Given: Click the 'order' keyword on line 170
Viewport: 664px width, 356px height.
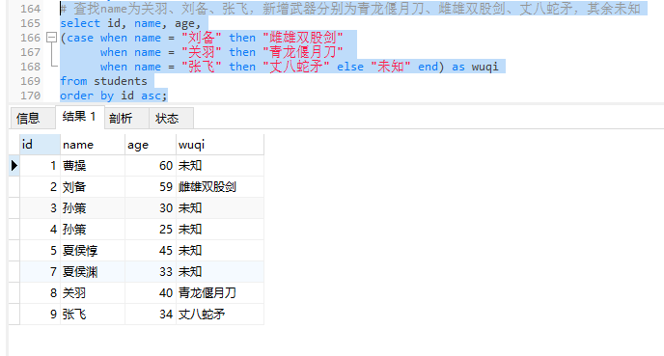Looking at the screenshot, I should (x=76, y=96).
